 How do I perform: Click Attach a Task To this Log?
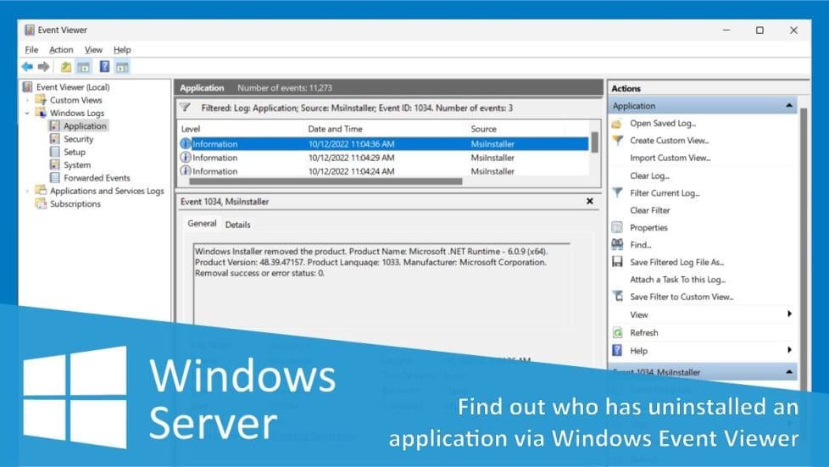coord(677,280)
